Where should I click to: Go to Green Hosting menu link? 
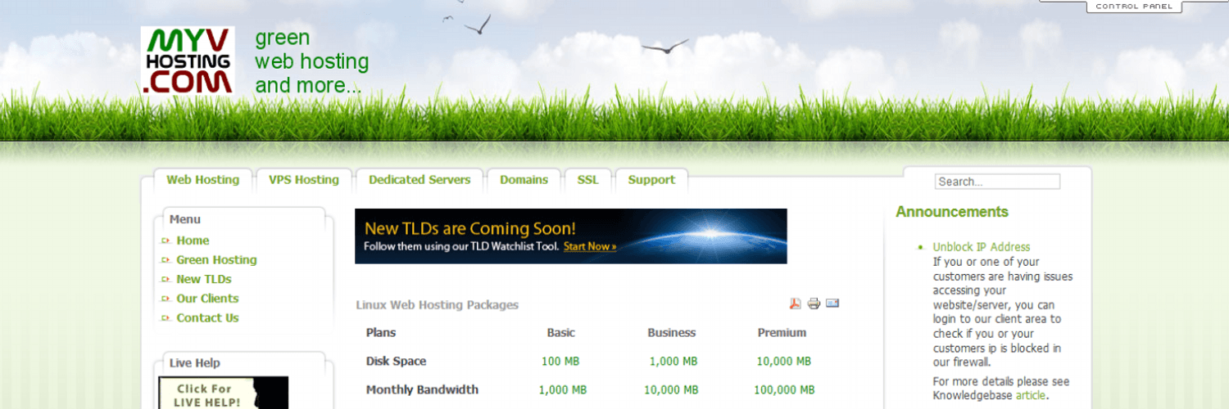[x=216, y=260]
